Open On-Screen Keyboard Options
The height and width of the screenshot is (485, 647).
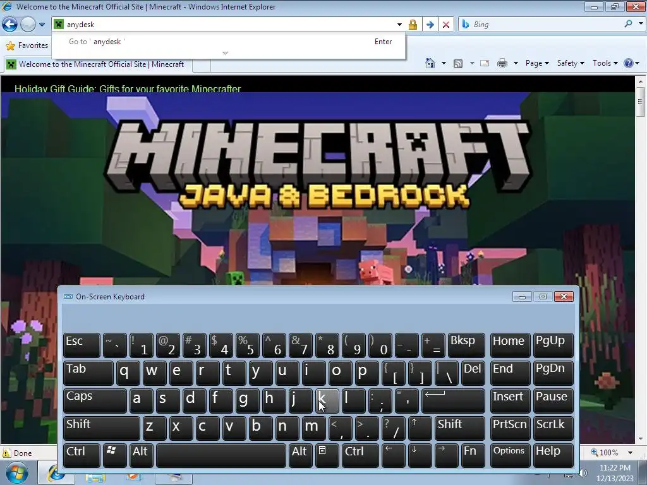510,455
